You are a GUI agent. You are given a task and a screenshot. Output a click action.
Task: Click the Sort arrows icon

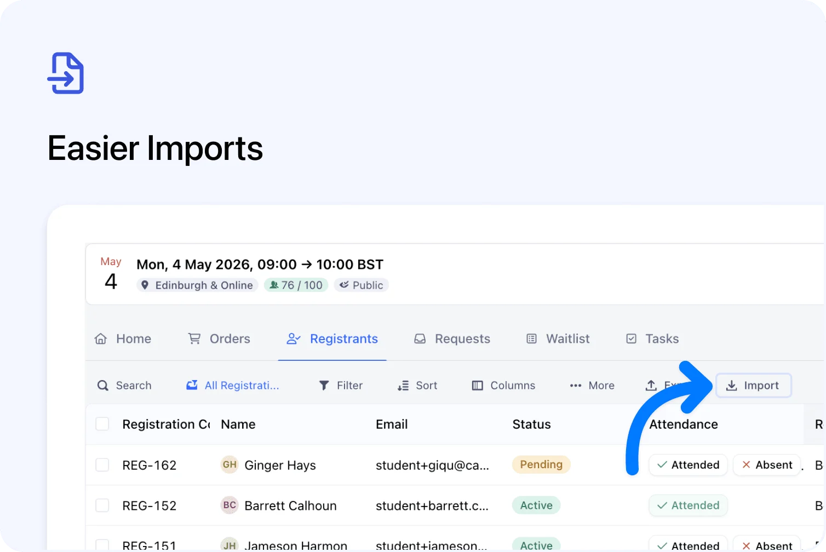click(x=403, y=386)
